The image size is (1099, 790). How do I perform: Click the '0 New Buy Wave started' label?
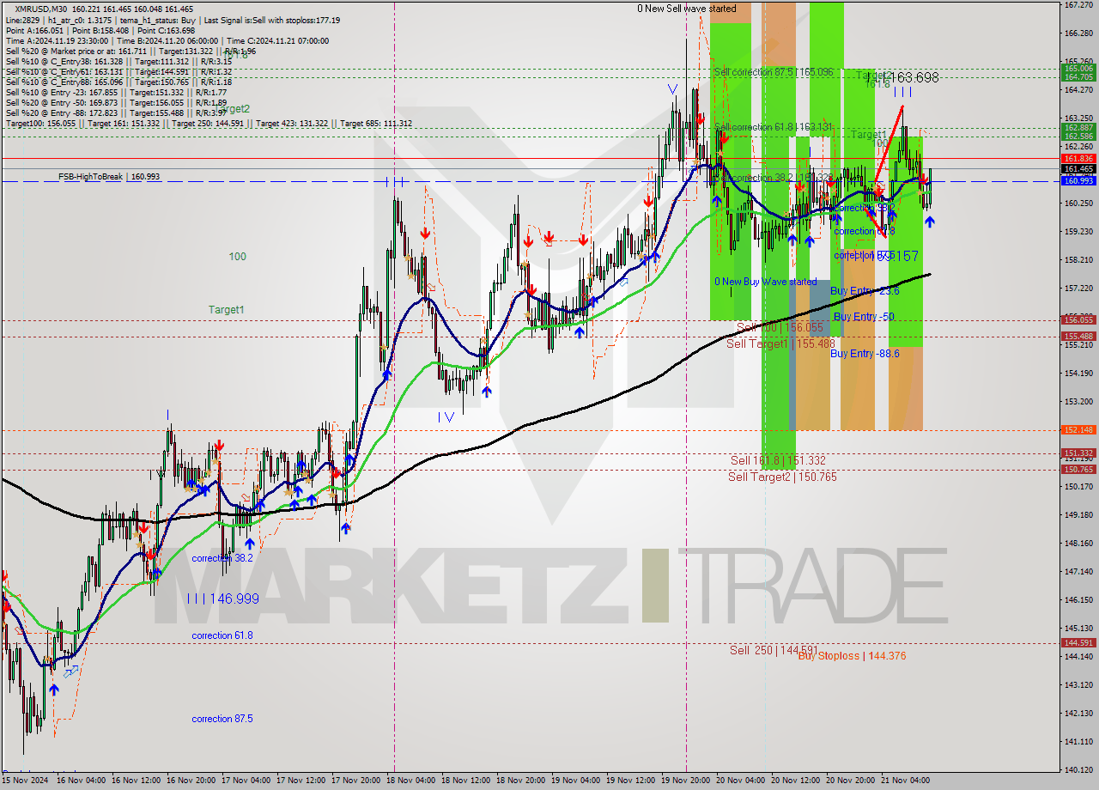click(x=765, y=282)
